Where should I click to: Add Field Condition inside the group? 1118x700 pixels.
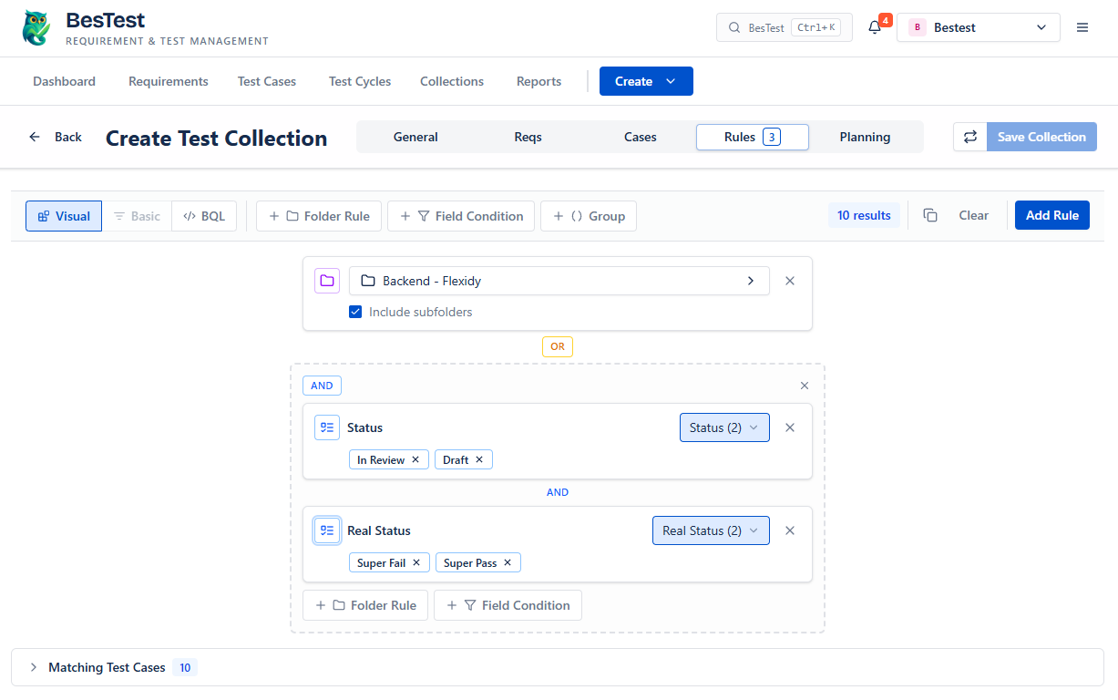[508, 605]
